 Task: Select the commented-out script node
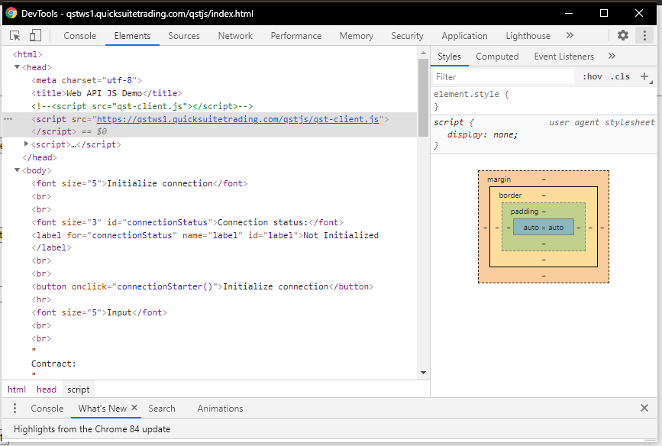(142, 106)
